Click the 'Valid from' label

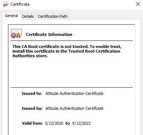[x=32, y=123]
